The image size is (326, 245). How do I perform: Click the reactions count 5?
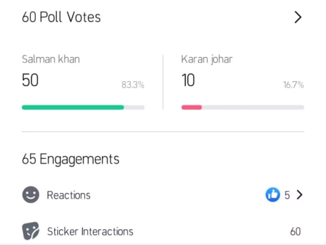coord(287,195)
